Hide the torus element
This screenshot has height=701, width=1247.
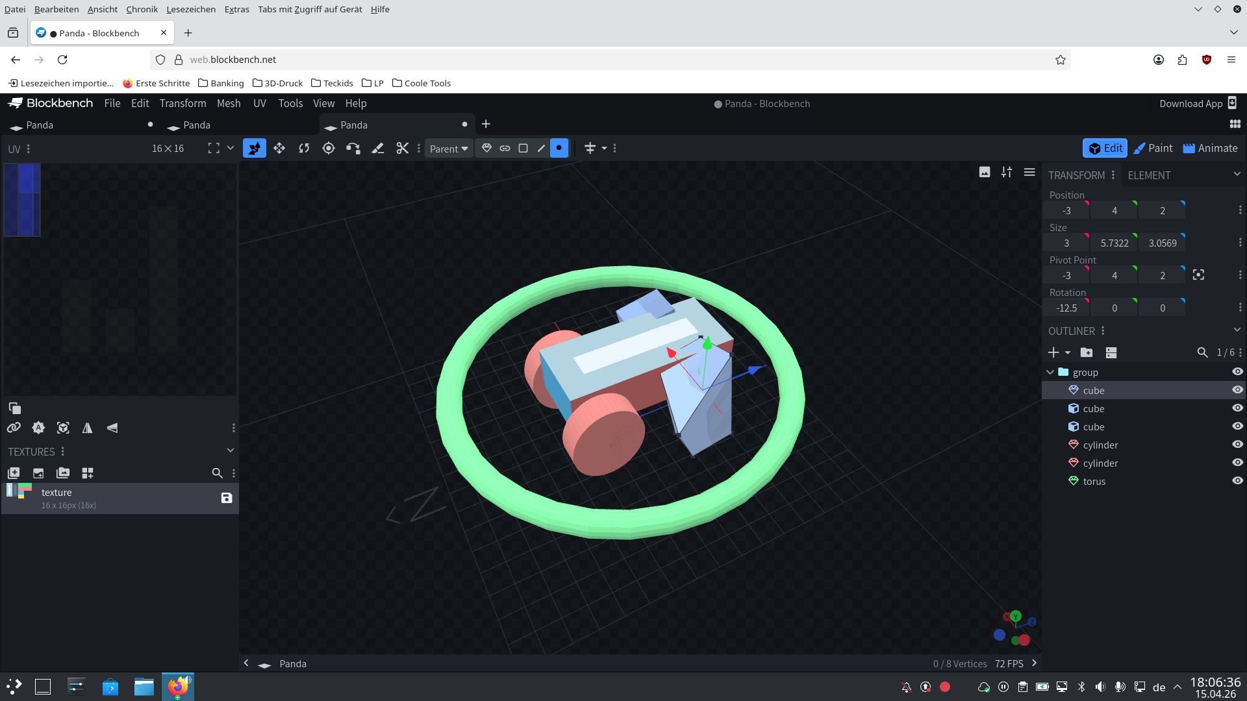1237,481
